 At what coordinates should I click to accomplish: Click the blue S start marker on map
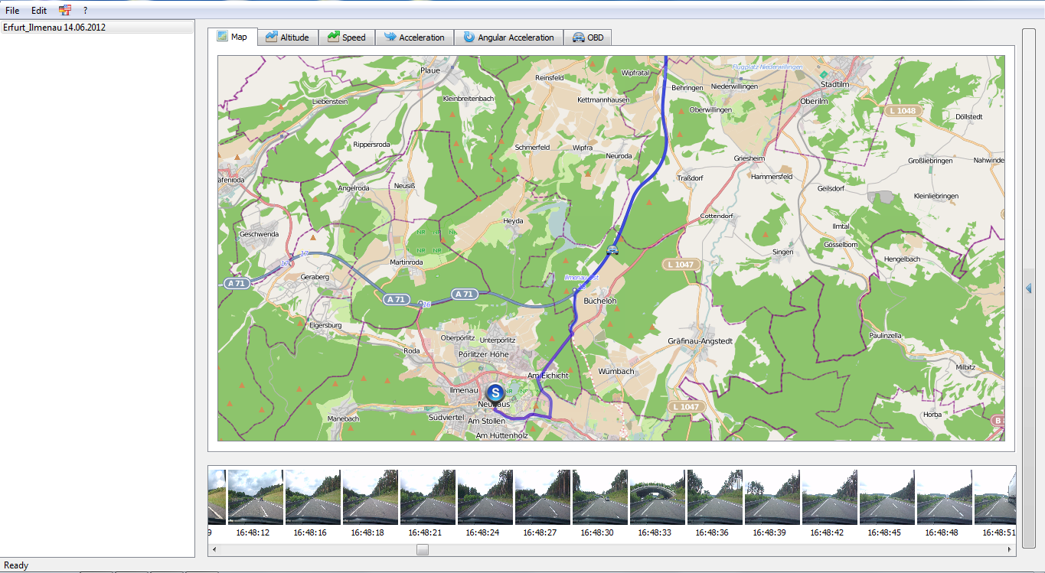[495, 393]
